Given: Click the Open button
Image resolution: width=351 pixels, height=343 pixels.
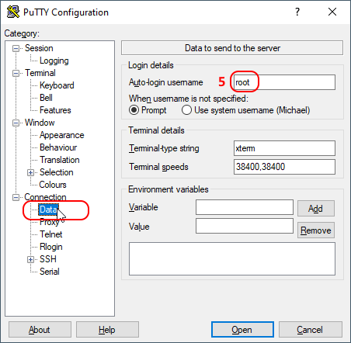Looking at the screenshot, I should [242, 330].
